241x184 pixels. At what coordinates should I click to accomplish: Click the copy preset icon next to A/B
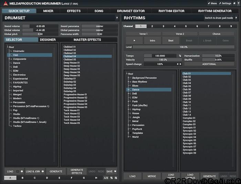coord(111,178)
